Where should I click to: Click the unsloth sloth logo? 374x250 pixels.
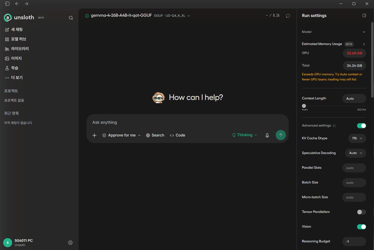8,17
